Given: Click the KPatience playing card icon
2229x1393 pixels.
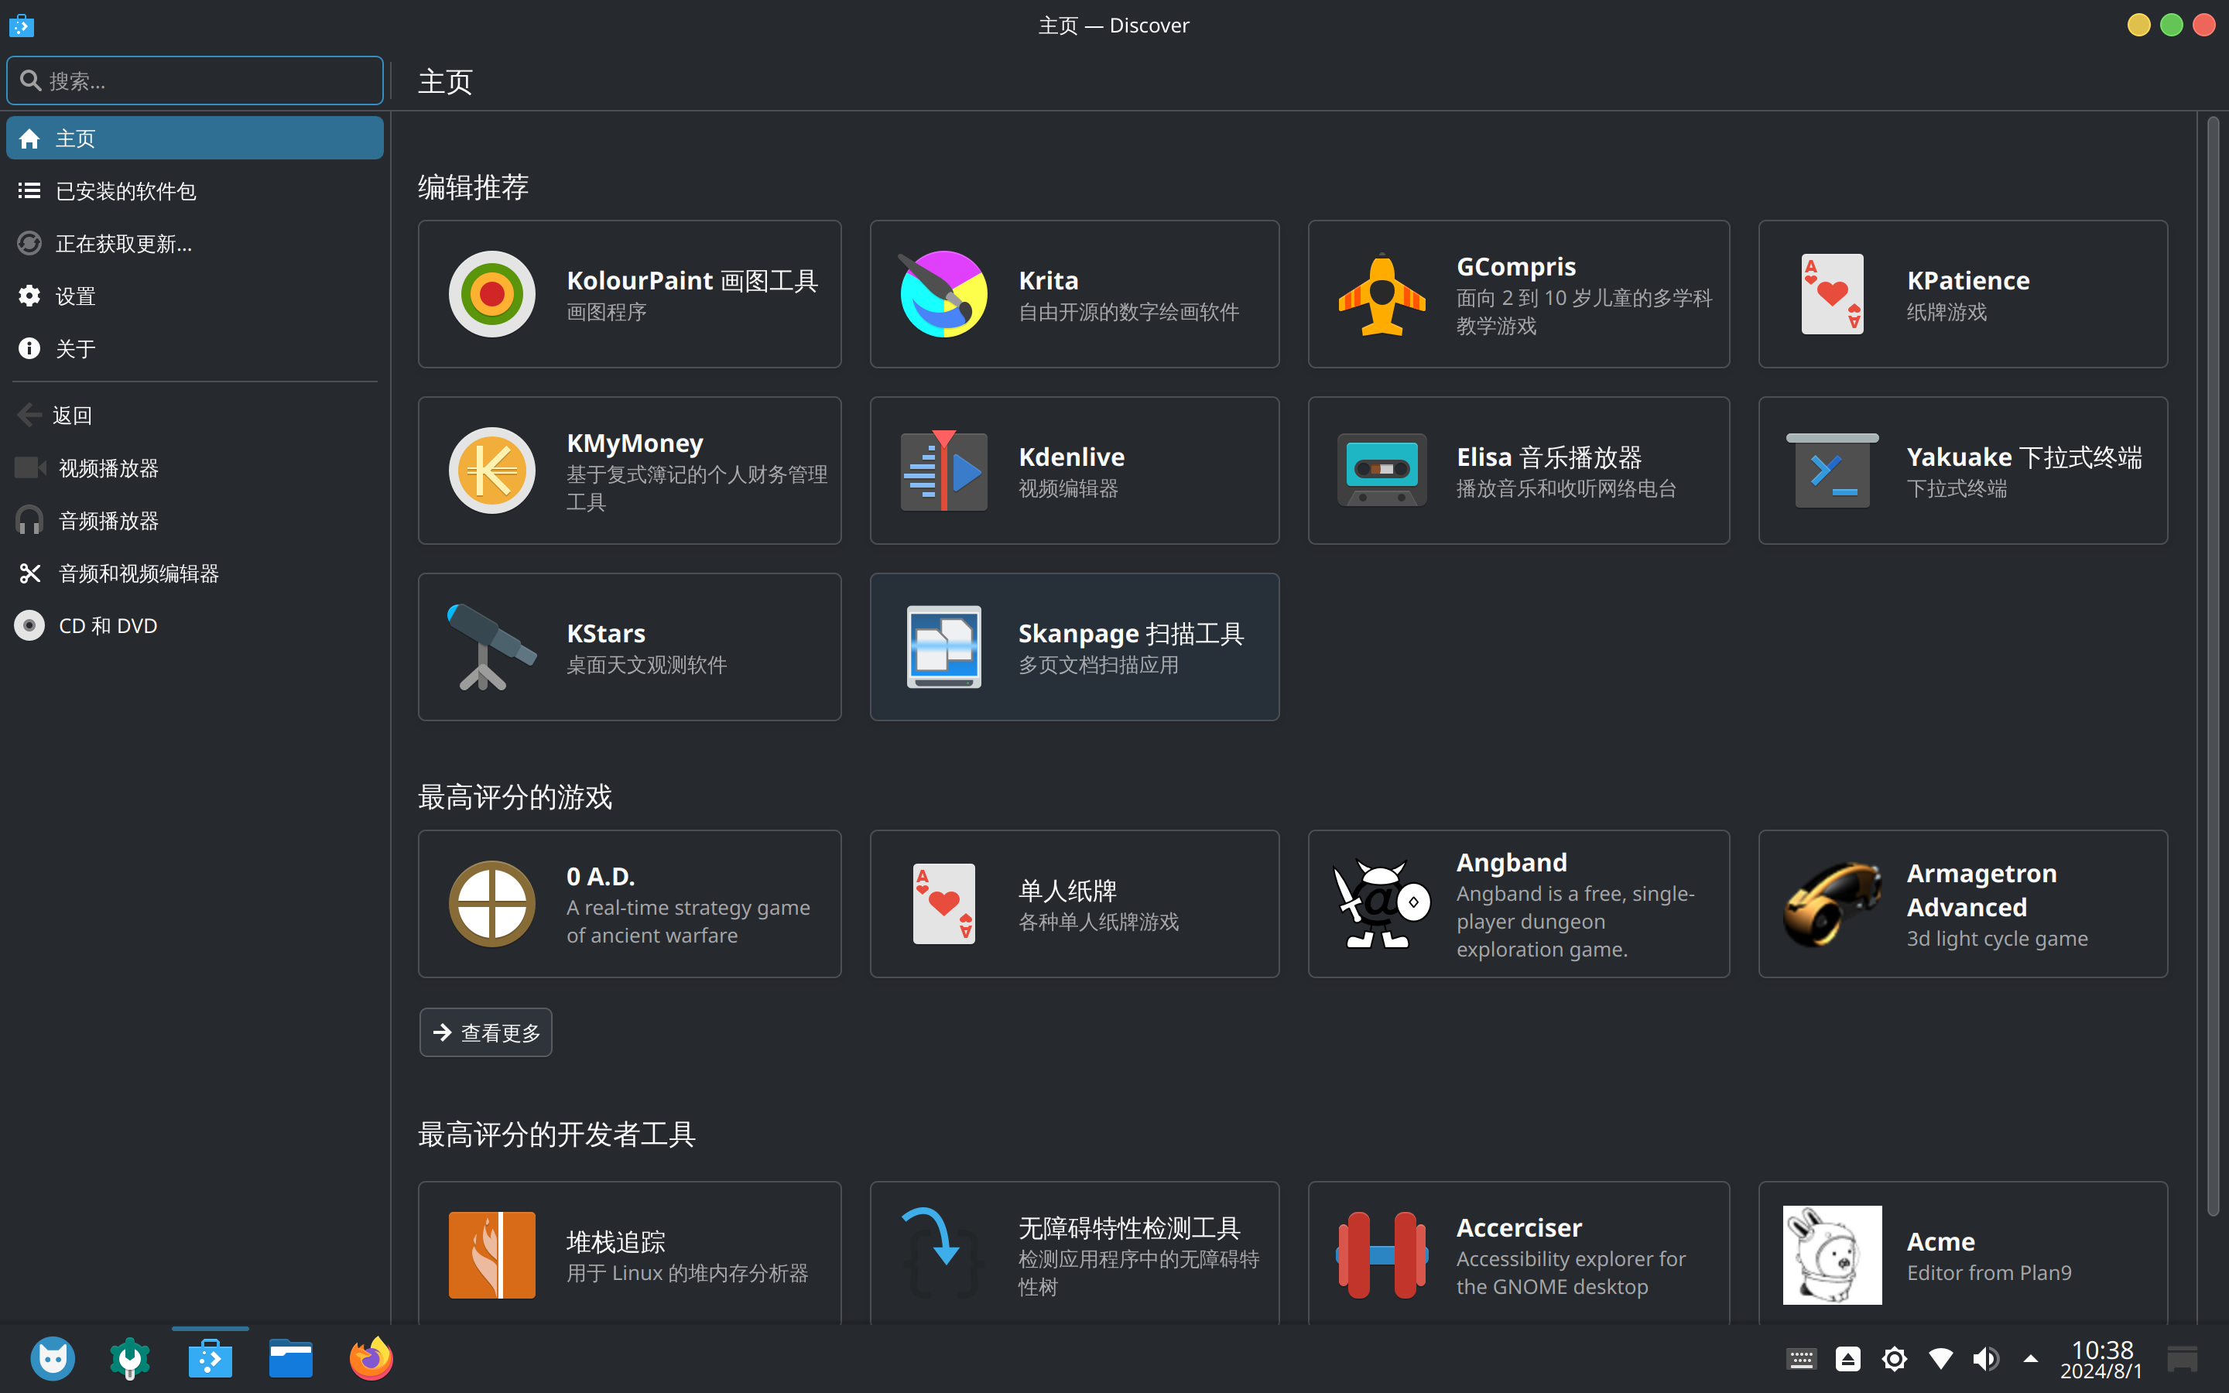Looking at the screenshot, I should coord(1832,294).
